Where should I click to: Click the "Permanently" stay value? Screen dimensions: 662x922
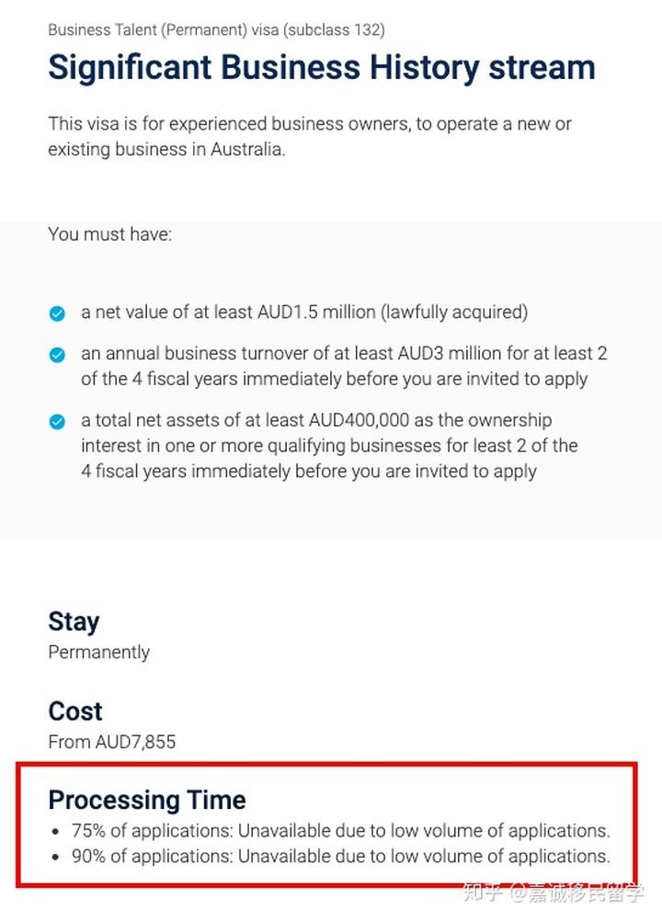98,652
